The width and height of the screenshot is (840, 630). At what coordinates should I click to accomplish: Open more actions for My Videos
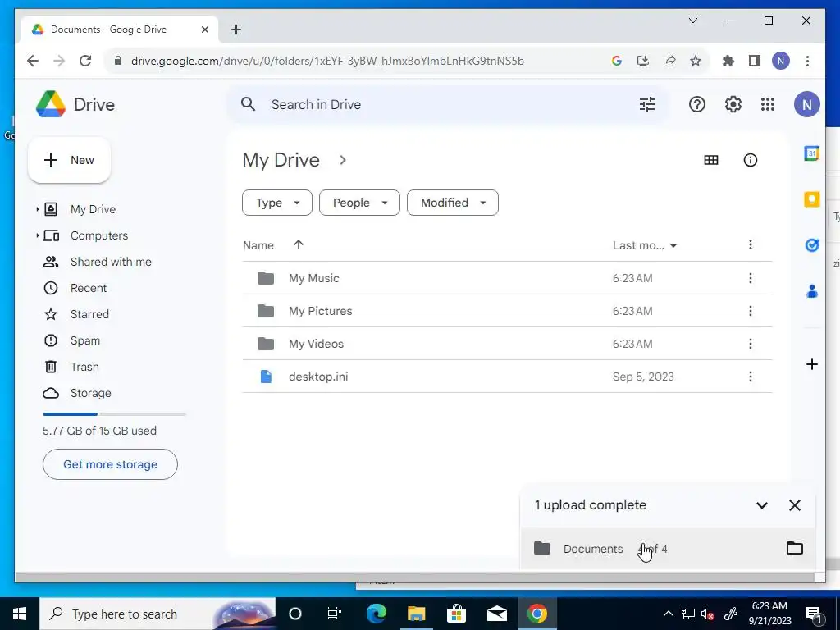pos(750,344)
